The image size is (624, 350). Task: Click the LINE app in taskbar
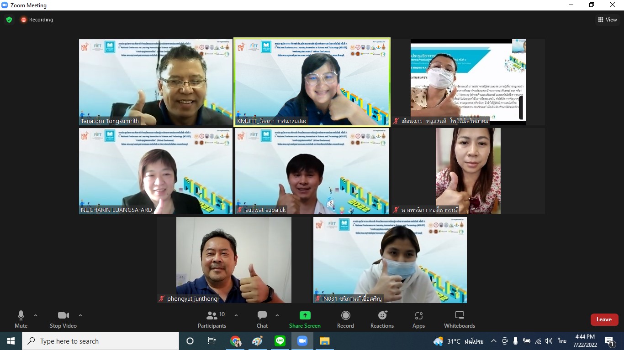click(x=280, y=341)
